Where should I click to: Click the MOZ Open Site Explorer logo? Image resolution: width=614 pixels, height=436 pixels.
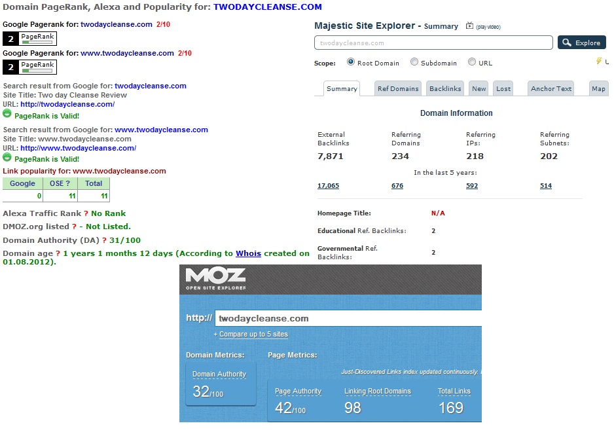click(x=216, y=279)
